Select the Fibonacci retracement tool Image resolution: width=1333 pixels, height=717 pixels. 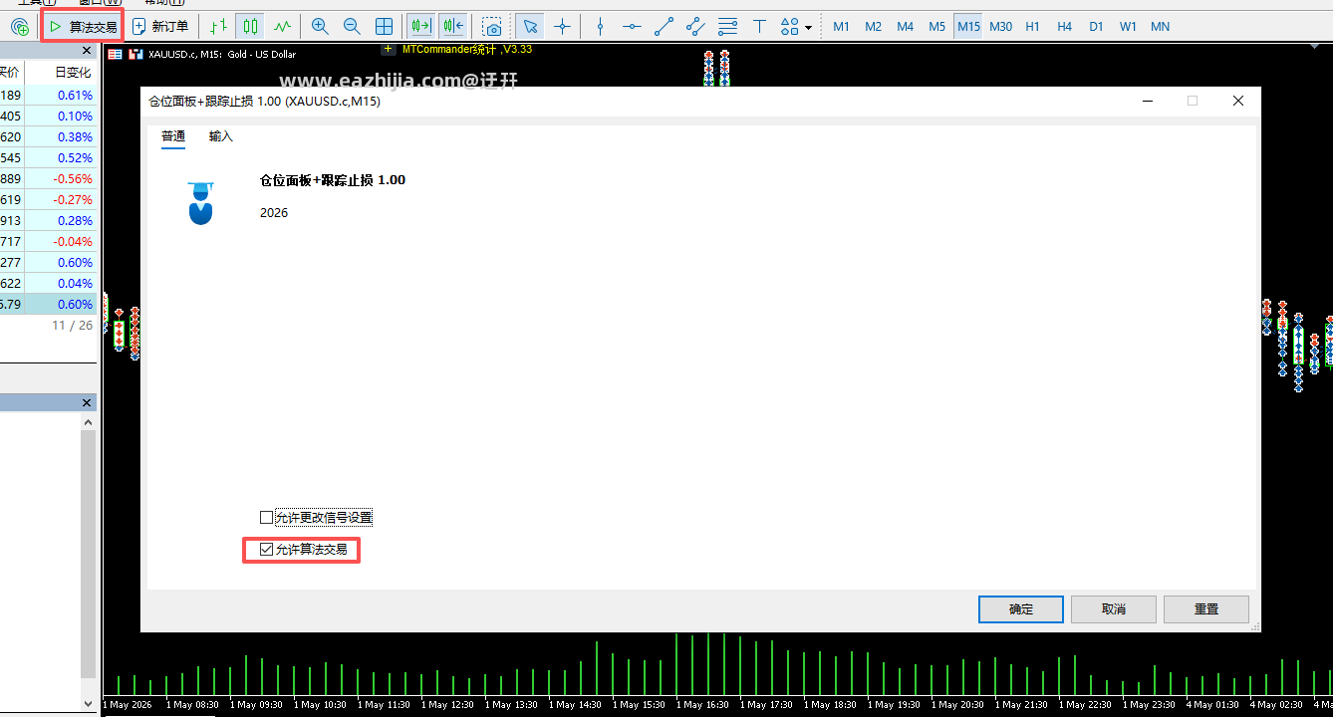[727, 27]
